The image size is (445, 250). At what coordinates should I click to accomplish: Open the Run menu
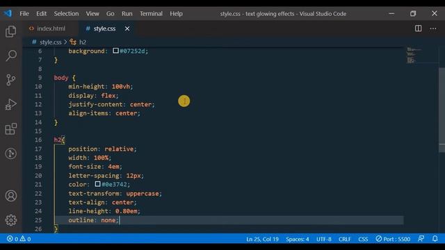tap(127, 14)
